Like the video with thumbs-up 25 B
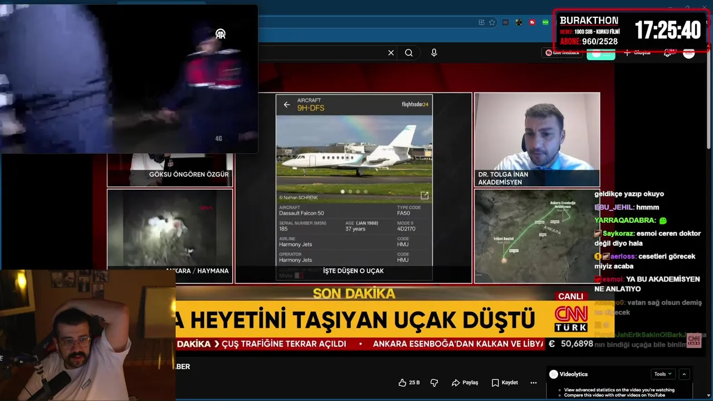The width and height of the screenshot is (713, 401). pyautogui.click(x=409, y=383)
